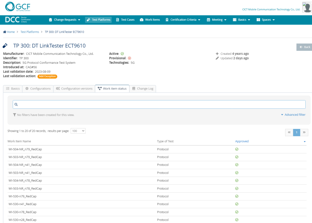This screenshot has height=223, width=312.
Task: Click the DCC Device Certification Criteria logo
Action: pyautogui.click(x=18, y=20)
